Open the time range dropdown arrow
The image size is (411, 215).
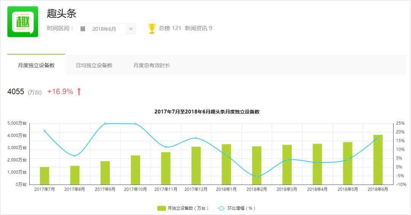[x=131, y=29]
